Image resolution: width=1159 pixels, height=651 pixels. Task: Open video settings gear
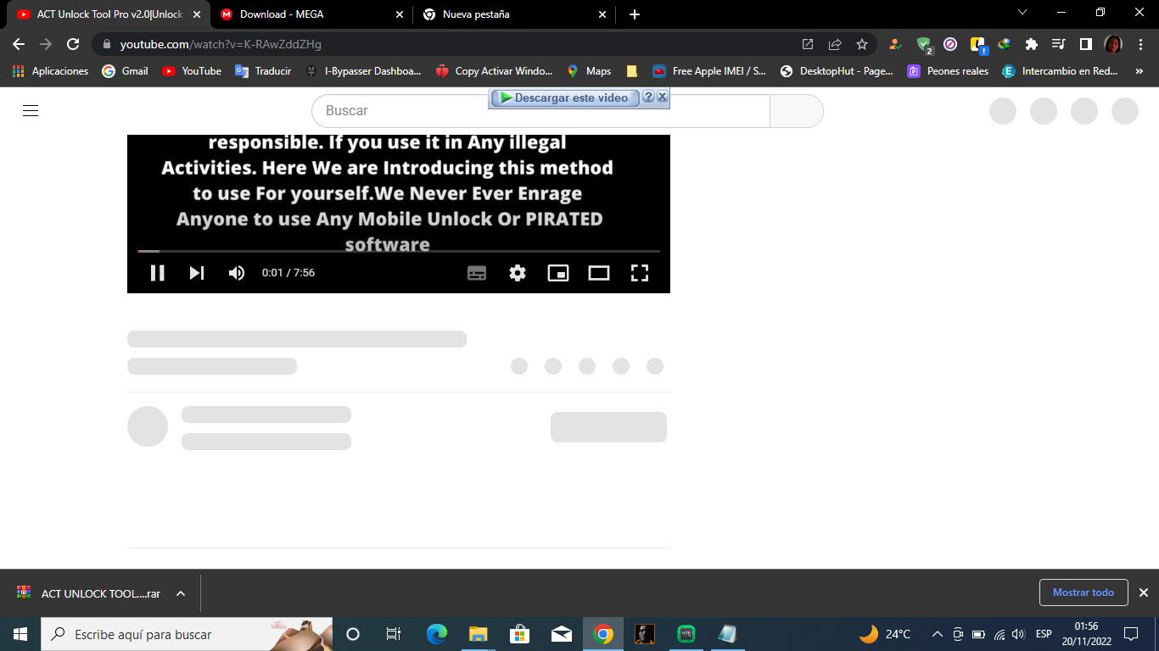tap(518, 273)
